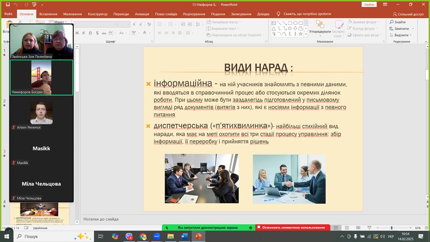
Task: Click the zoom slider in status bar
Action: coord(391,228)
